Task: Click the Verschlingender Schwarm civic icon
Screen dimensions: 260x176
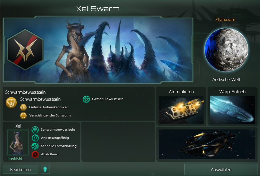Action: (x=23, y=116)
